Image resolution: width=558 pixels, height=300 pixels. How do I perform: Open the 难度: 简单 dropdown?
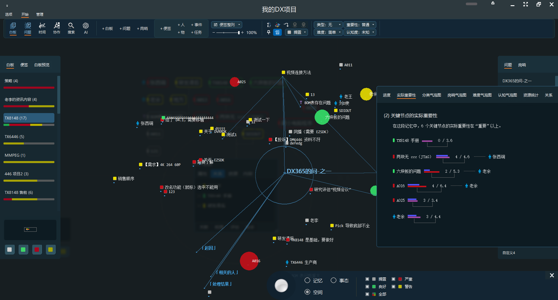(328, 32)
